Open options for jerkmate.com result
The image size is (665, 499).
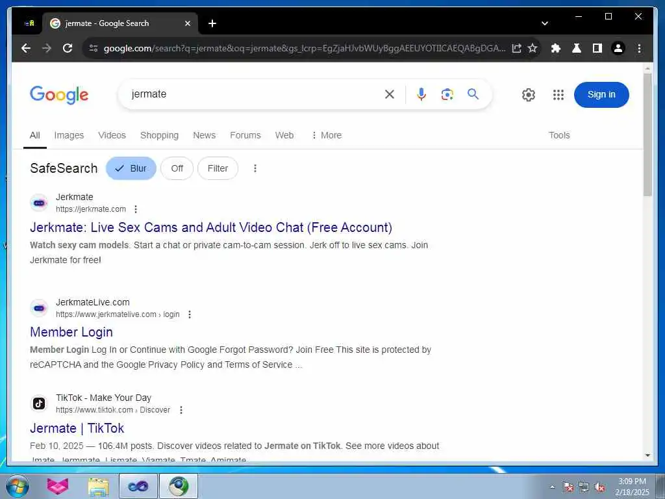136,209
